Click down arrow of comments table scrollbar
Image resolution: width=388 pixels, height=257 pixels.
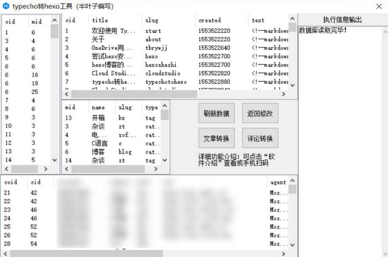tap(292, 245)
